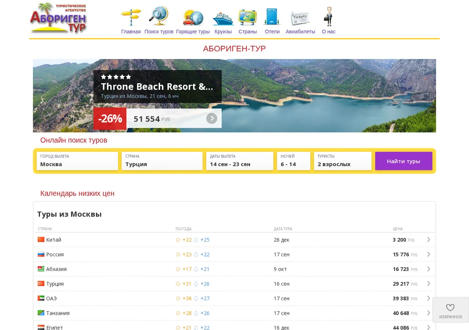Open the Ночей 6 - 14 selector

click(294, 161)
